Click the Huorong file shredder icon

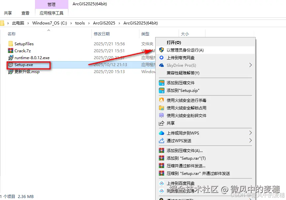[x=161, y=115]
